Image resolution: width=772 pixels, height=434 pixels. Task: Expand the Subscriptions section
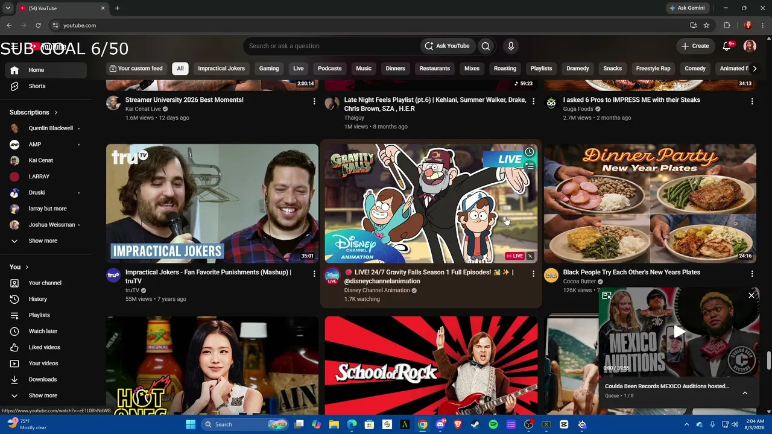34,112
